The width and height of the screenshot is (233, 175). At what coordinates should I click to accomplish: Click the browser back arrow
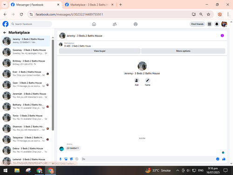5,14
